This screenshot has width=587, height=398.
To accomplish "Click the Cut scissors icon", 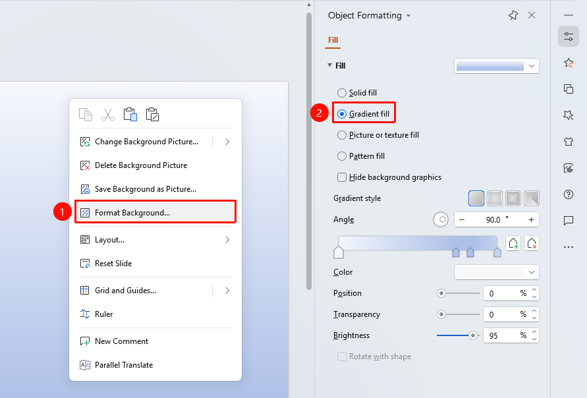I will [x=108, y=115].
